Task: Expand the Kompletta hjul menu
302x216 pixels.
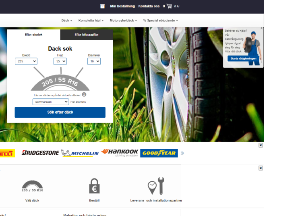Action: 91,21
